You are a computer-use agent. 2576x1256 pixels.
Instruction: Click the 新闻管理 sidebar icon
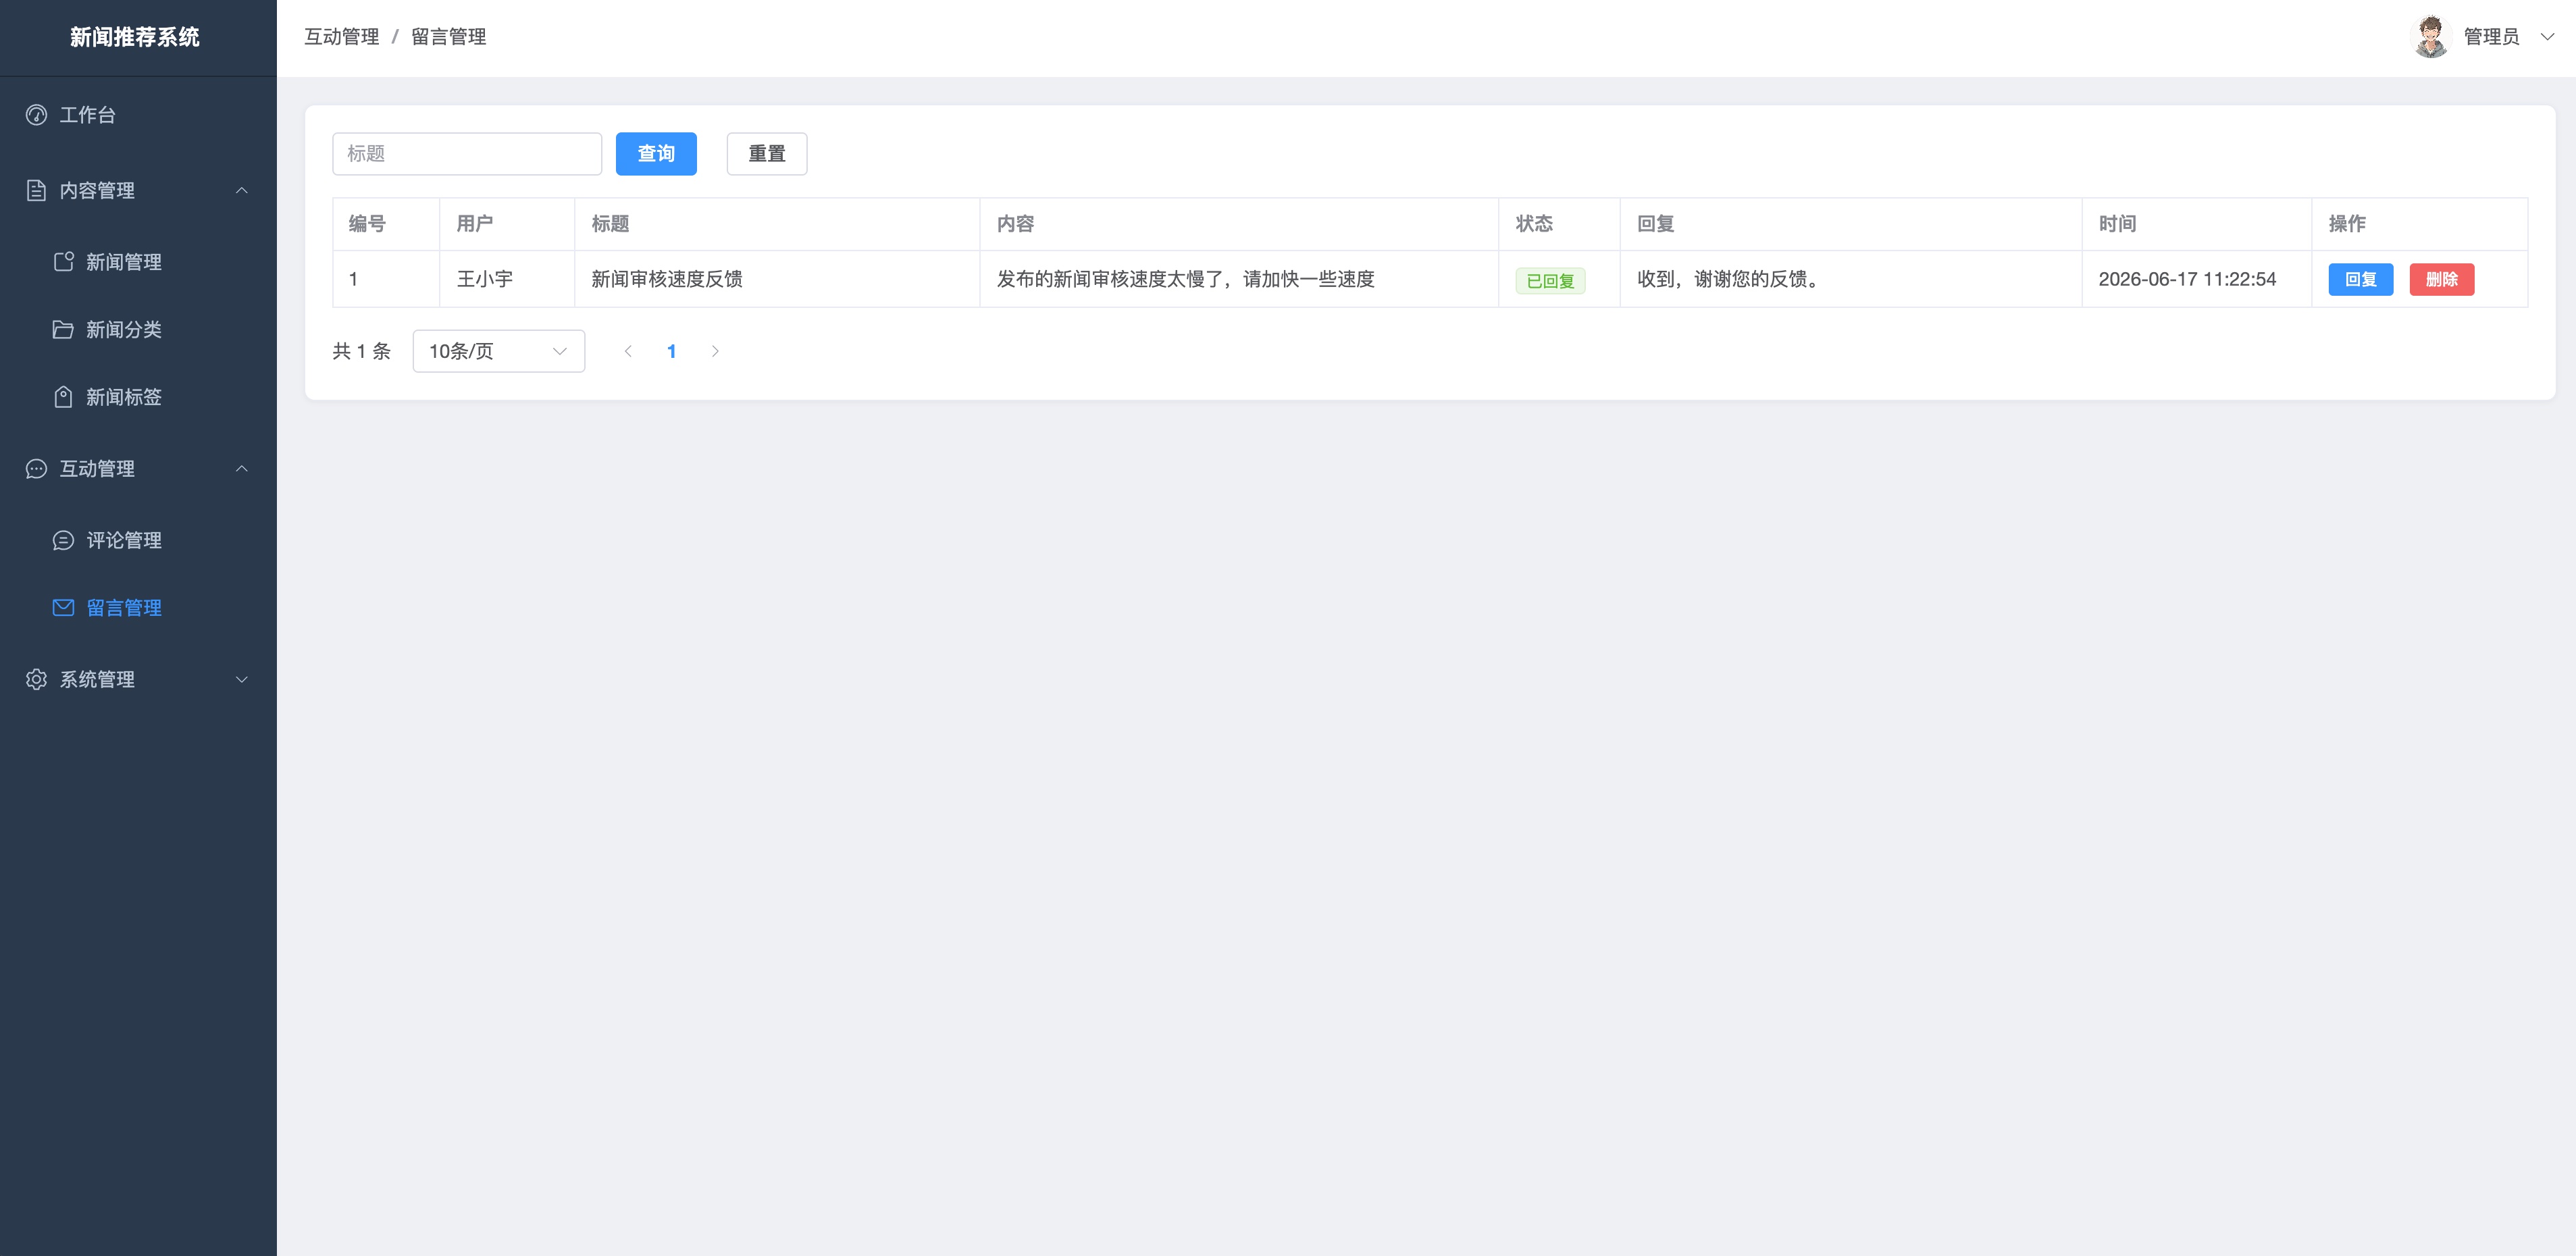63,262
